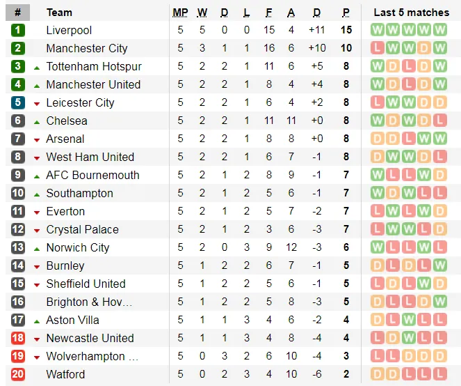This screenshot has height=386, width=461.
Task: Sort table by MP column header
Action: click(180, 13)
